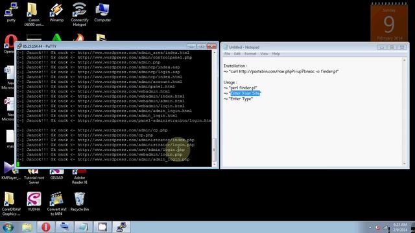Screen dimensions: 415x233
Task: Launch the Winamp desktop shortcut
Action: pyautogui.click(x=56, y=12)
